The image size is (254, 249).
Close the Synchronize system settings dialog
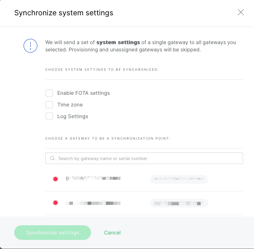pyautogui.click(x=241, y=12)
